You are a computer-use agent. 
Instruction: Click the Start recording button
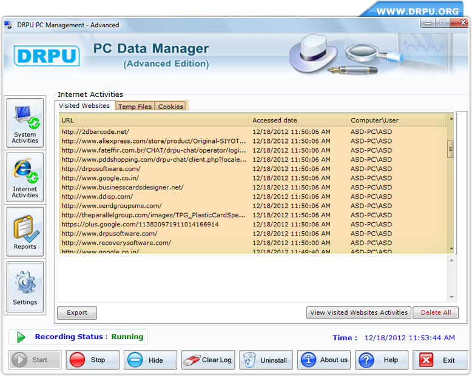(x=35, y=360)
